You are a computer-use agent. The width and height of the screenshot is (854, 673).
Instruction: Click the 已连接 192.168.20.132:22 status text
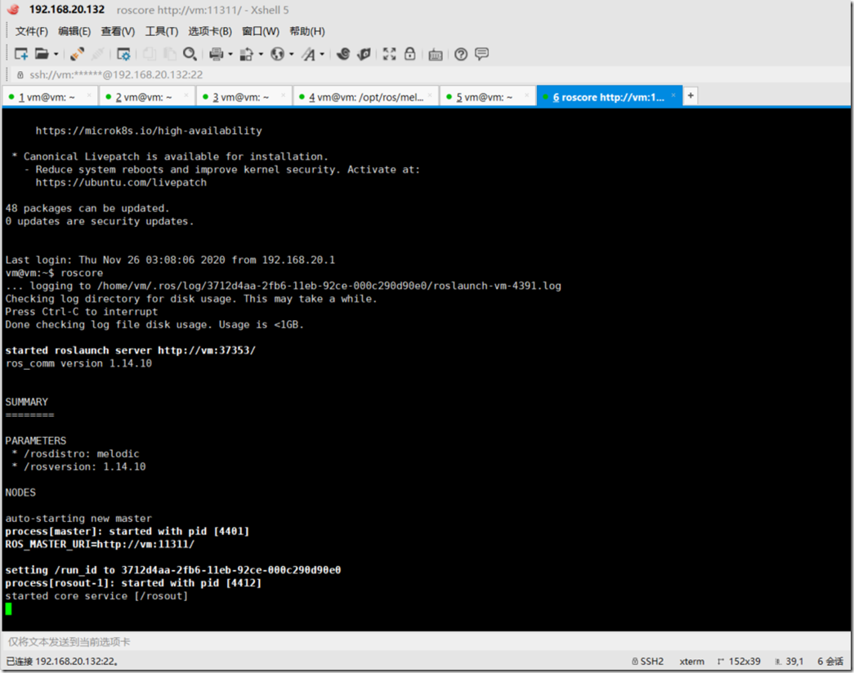62,661
